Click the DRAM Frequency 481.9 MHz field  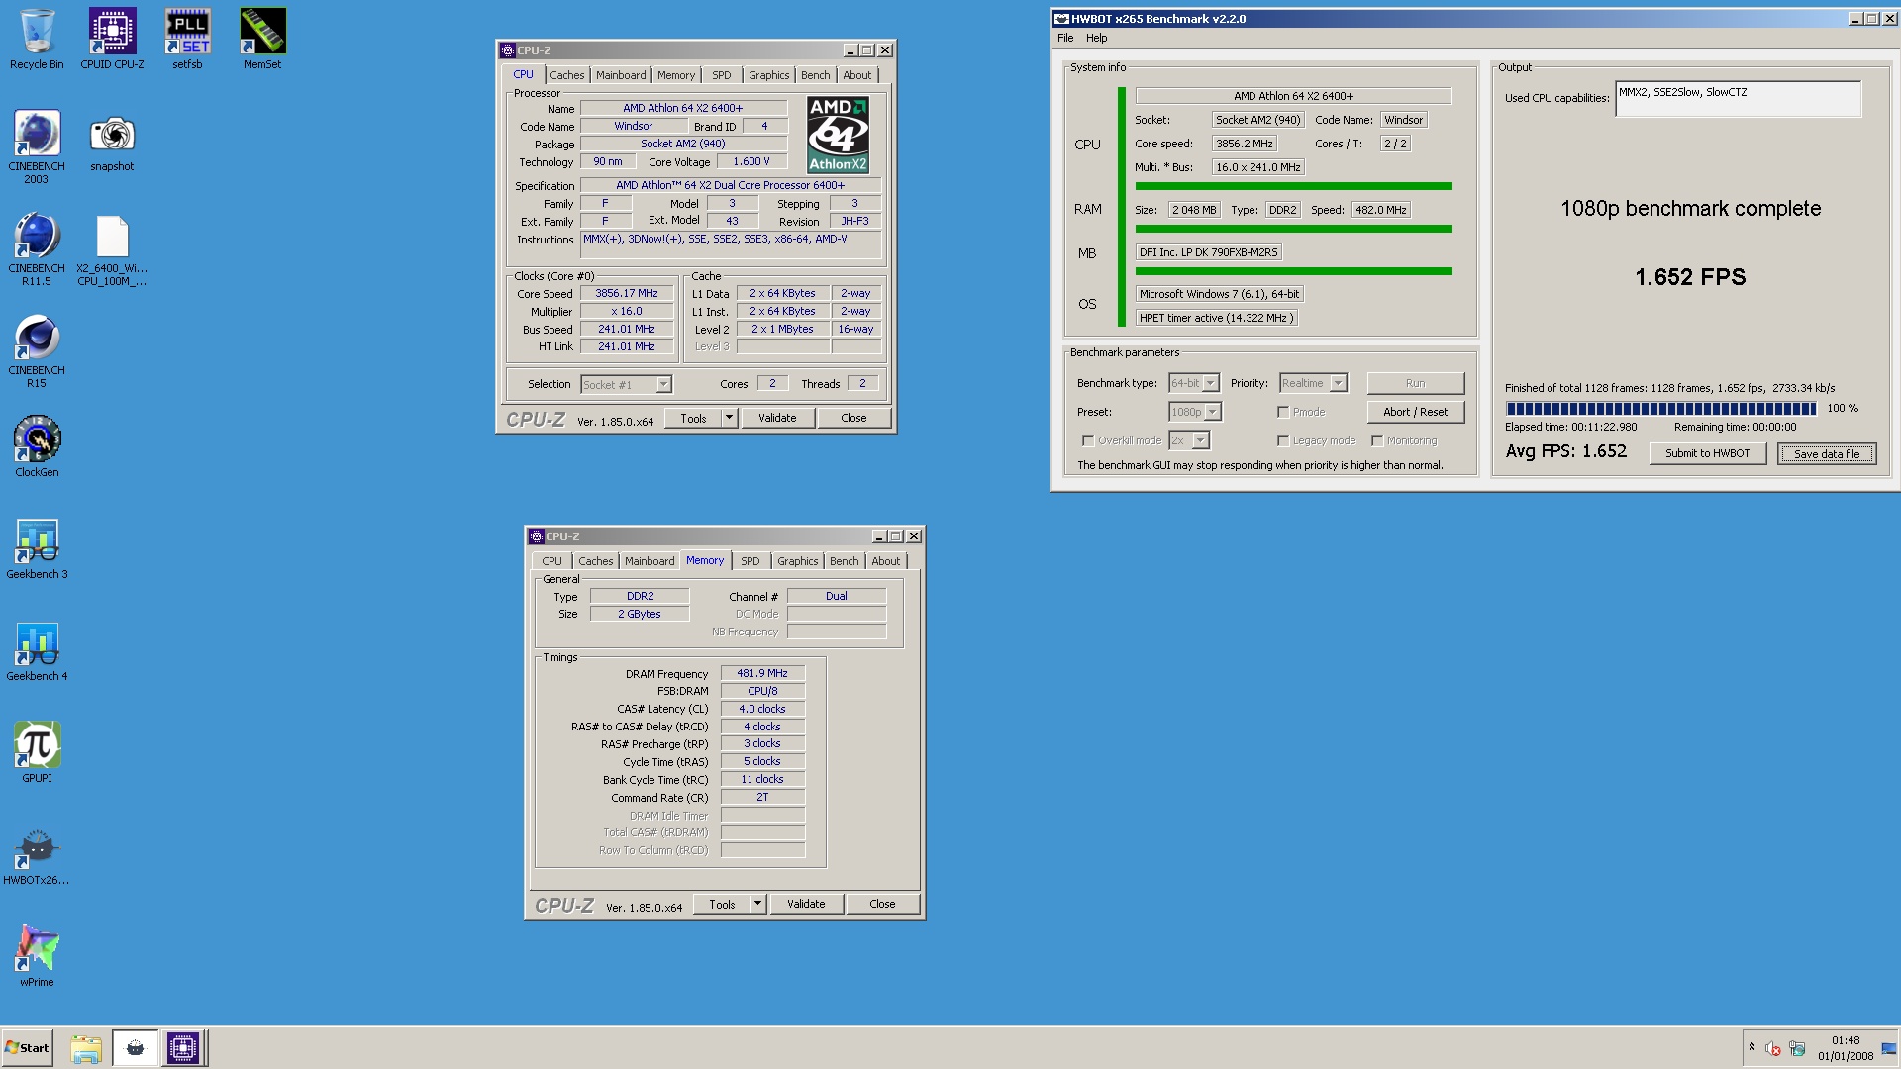[762, 673]
